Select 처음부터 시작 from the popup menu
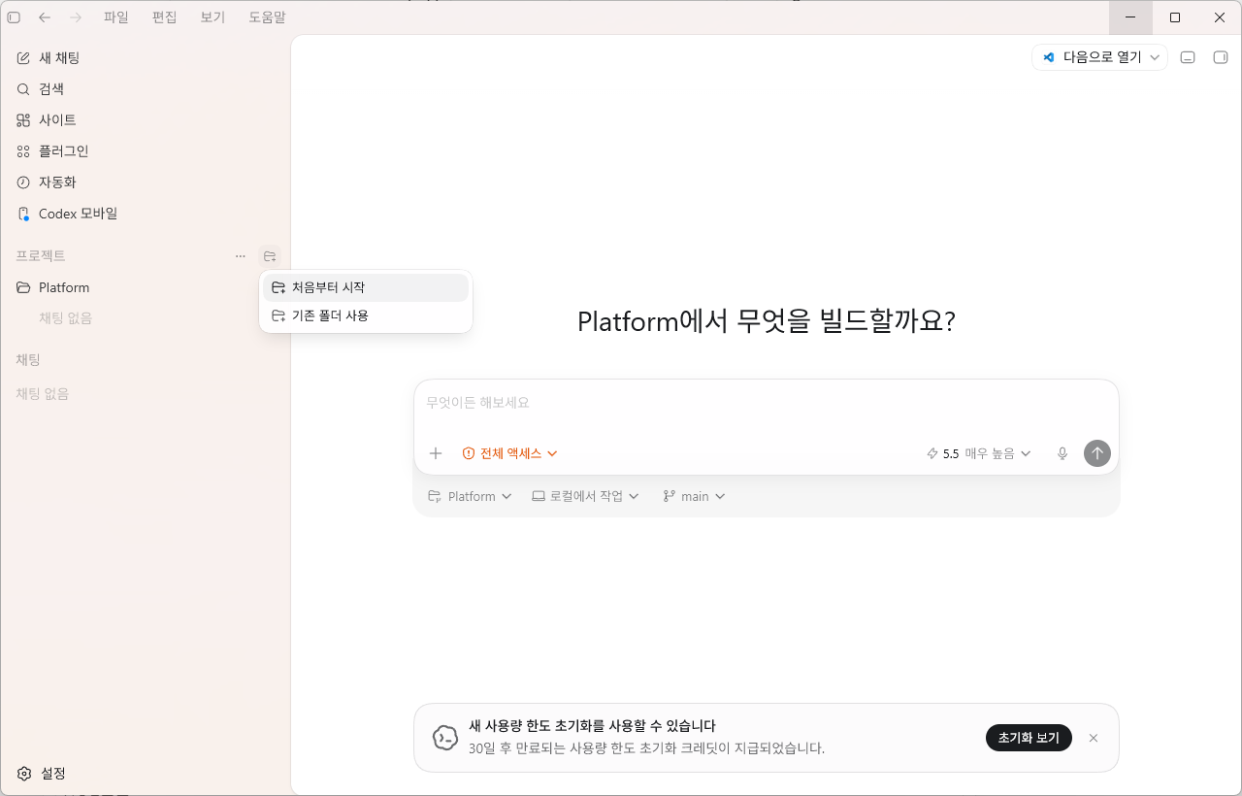The height and width of the screenshot is (796, 1242). click(366, 287)
